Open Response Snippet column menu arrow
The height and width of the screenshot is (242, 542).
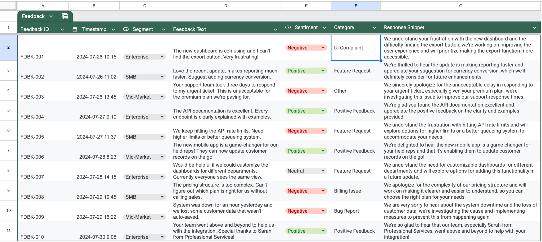click(534, 28)
